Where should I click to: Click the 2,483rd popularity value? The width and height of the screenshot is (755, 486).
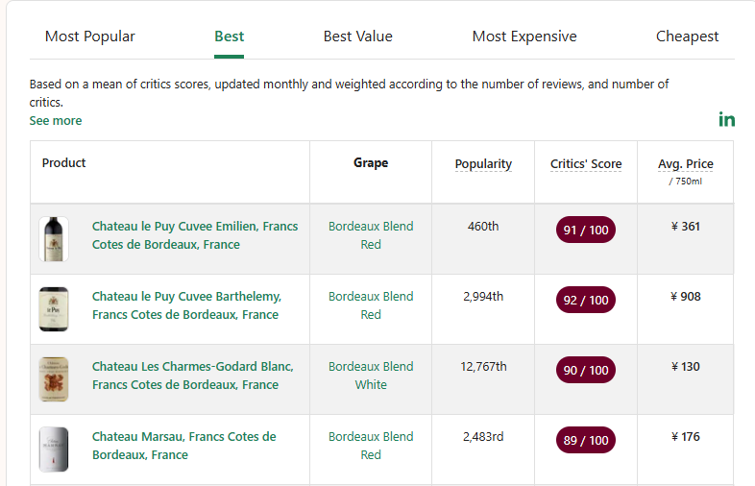pos(483,436)
